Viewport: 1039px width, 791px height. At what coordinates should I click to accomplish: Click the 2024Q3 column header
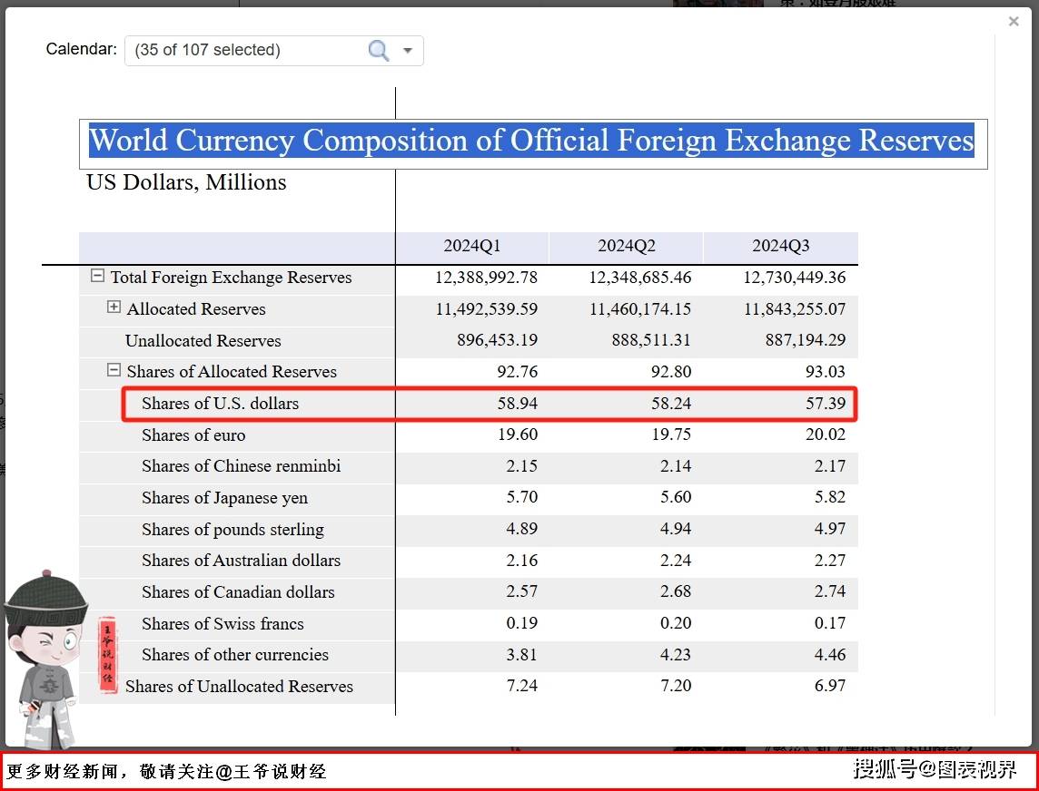pos(780,246)
